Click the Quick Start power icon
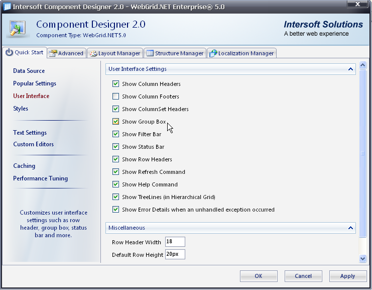 (x=9, y=52)
